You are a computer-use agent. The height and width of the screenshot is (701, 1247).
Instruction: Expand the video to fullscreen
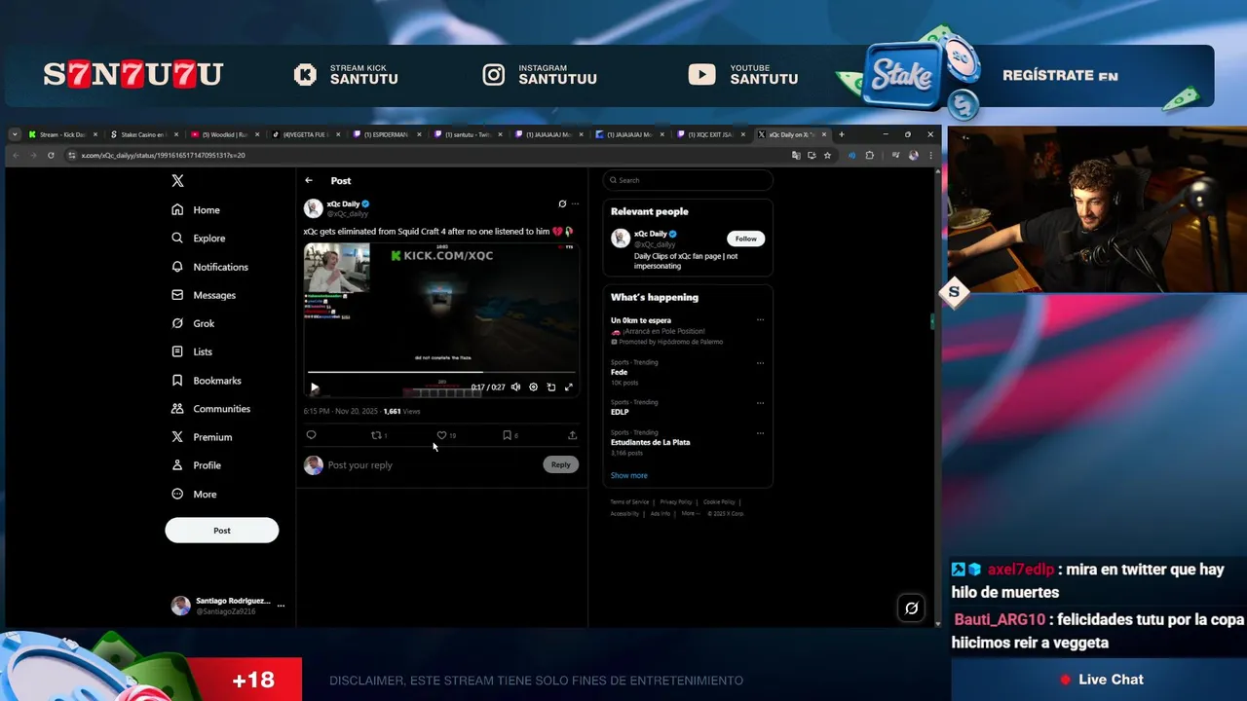click(569, 387)
